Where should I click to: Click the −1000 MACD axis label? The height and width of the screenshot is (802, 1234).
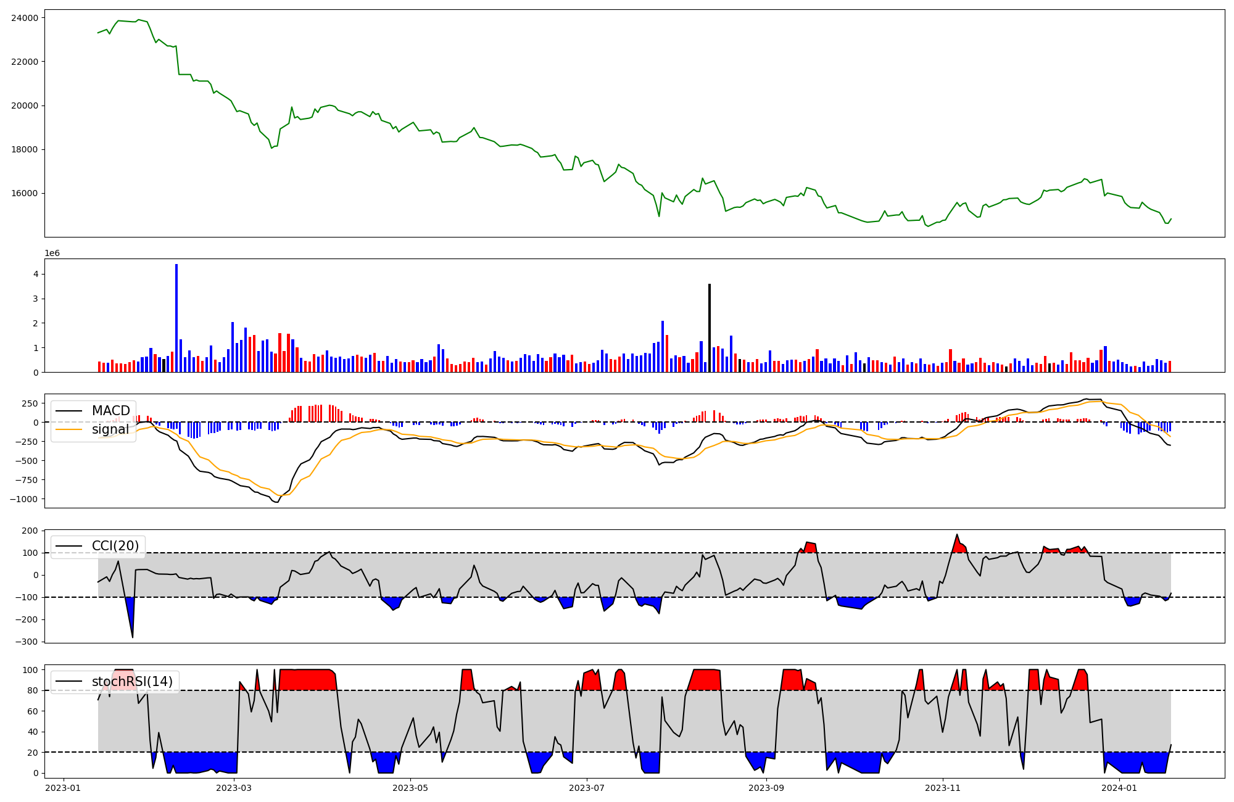23,499
